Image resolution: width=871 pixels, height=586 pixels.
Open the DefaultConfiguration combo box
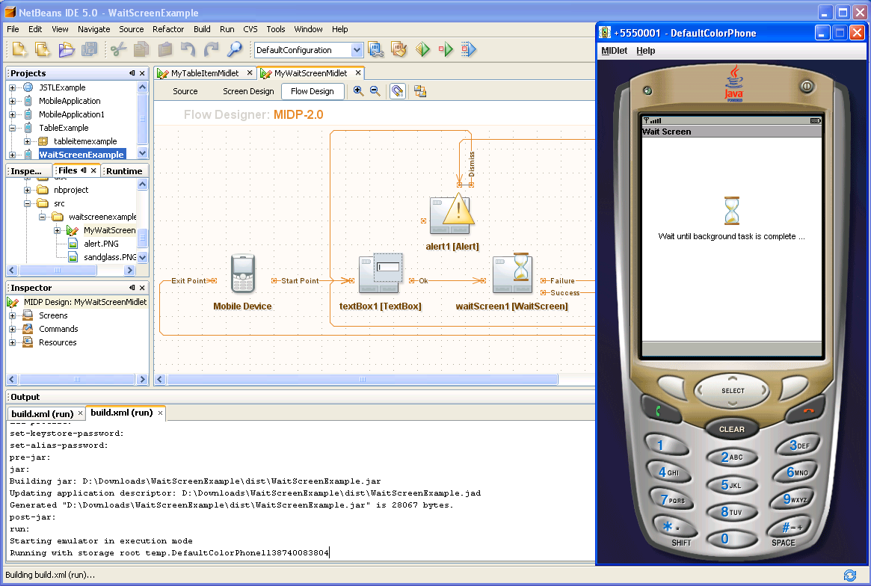308,50
